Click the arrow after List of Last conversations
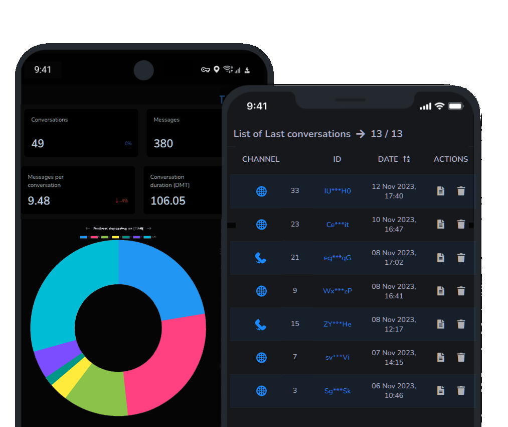This screenshot has width=508, height=427. pyautogui.click(x=360, y=134)
